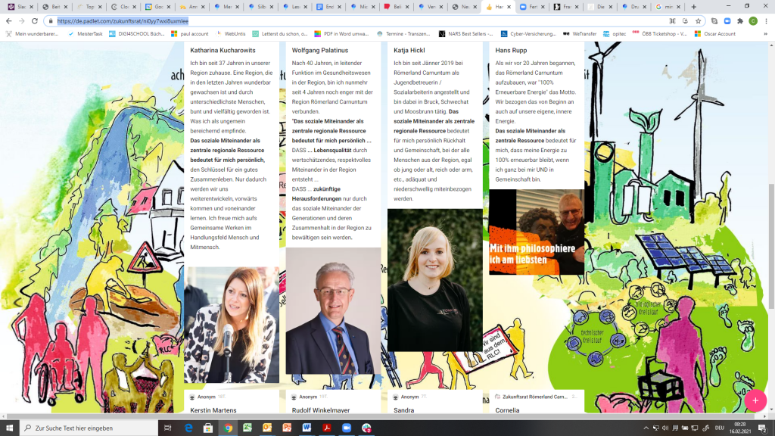Viewport: 775px width, 436px height.
Task: Open the Word app in the taskbar
Action: 307,428
